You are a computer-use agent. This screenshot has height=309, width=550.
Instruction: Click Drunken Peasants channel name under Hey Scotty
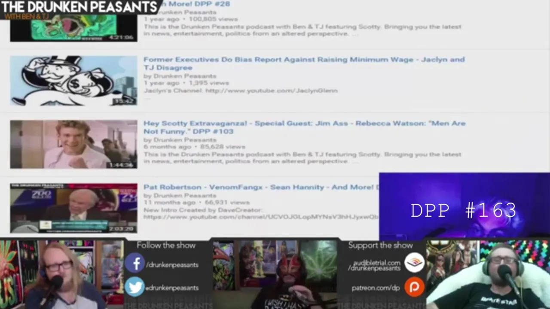tap(185, 140)
